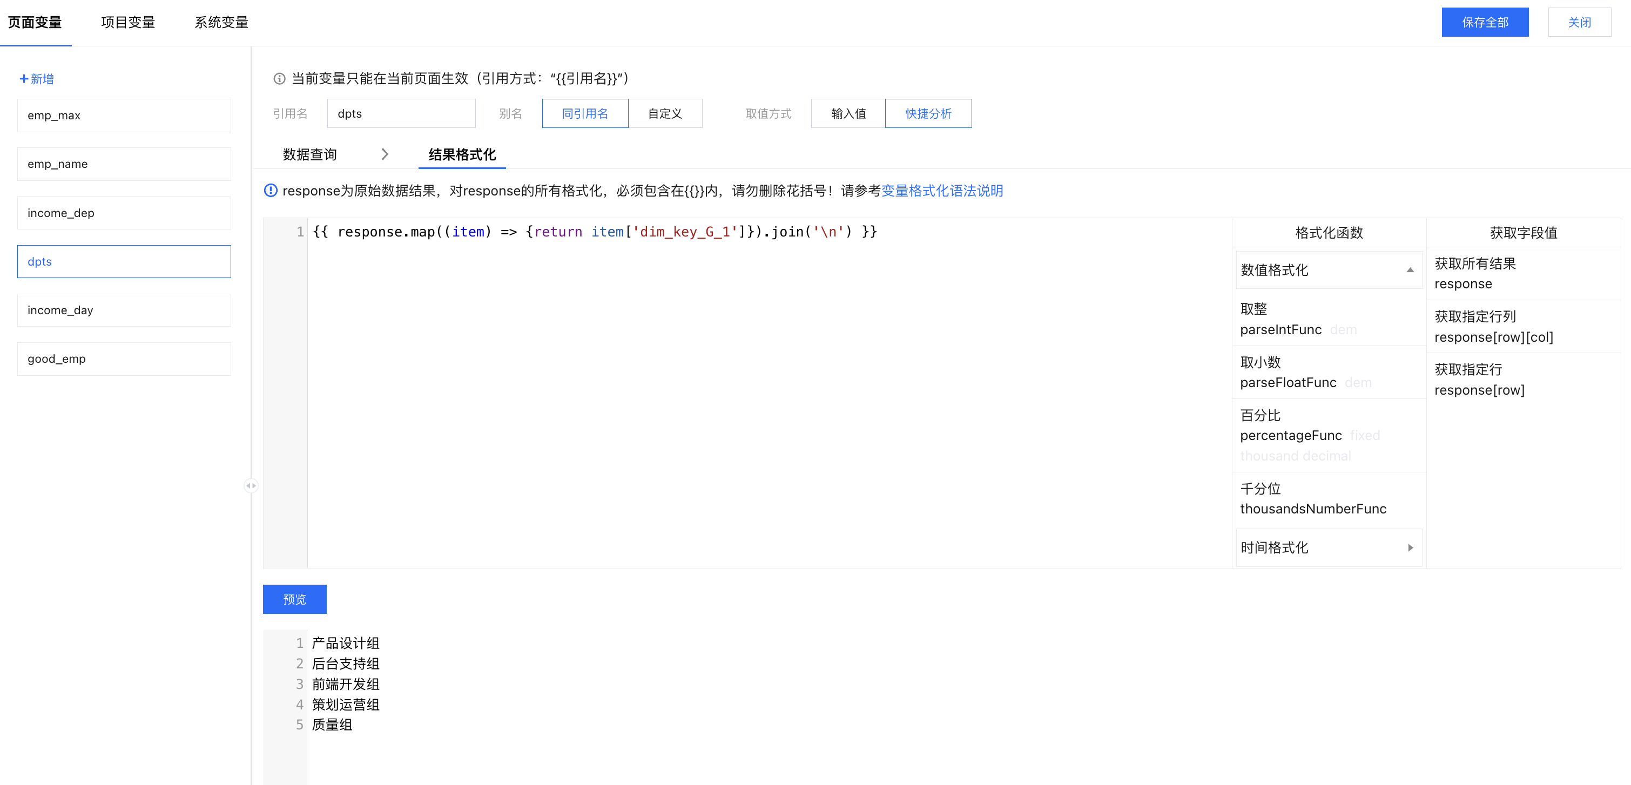The height and width of the screenshot is (785, 1631).
Task: Select the income_dep variable in list
Action: (x=124, y=213)
